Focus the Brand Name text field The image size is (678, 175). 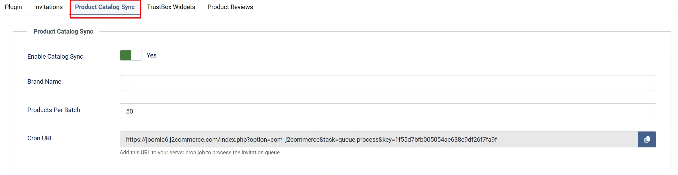(388, 83)
